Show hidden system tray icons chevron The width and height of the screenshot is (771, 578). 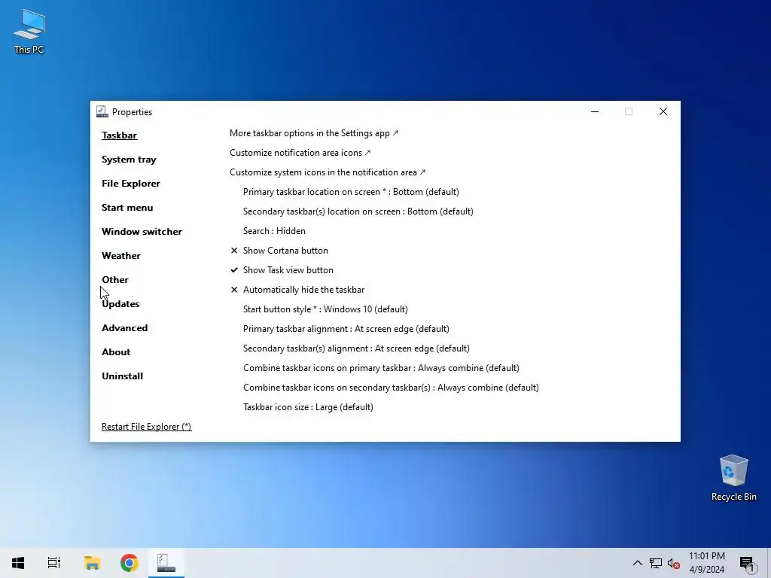pos(637,563)
